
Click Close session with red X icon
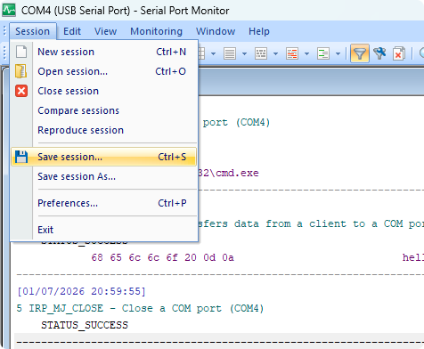(x=103, y=91)
